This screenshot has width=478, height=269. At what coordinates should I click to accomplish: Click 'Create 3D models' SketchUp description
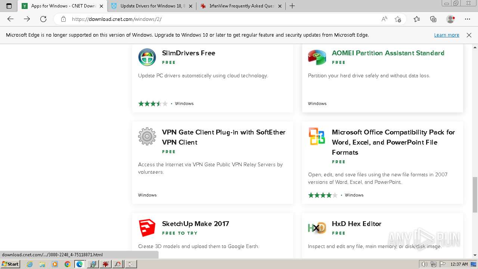tap(199, 246)
